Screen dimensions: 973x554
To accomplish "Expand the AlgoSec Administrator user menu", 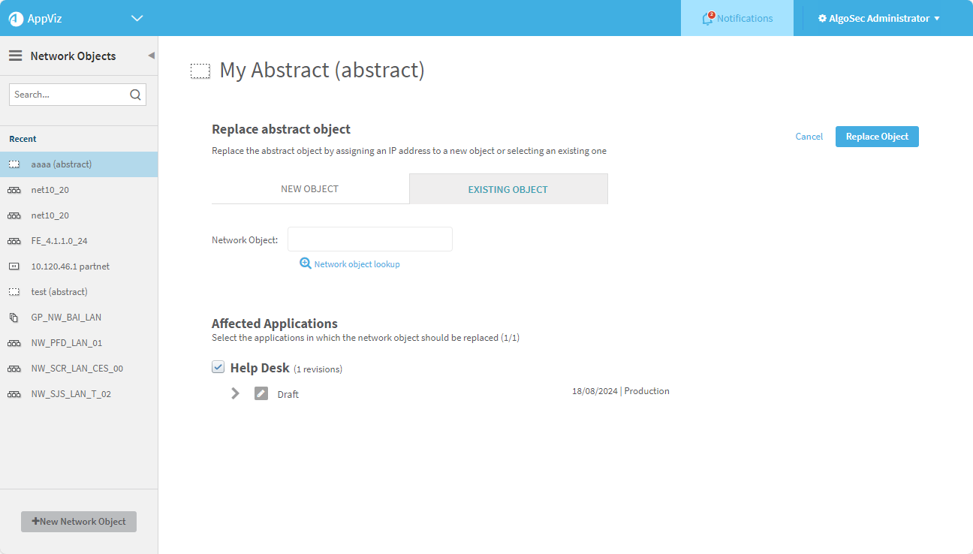I will [x=878, y=19].
